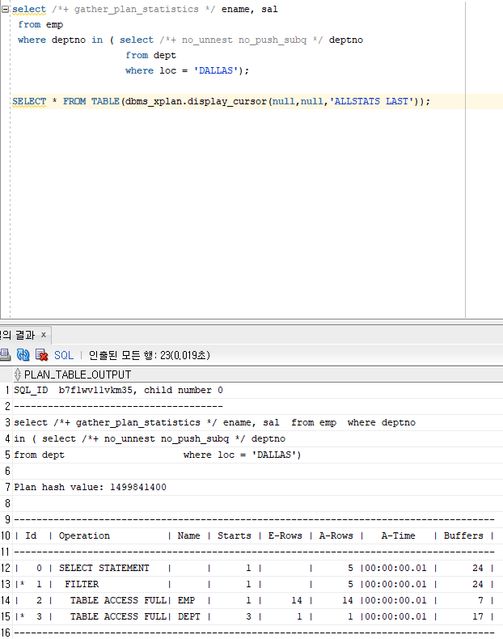
Task: Select the TABLE ACCESS FULL EMP row
Action: pos(258,600)
